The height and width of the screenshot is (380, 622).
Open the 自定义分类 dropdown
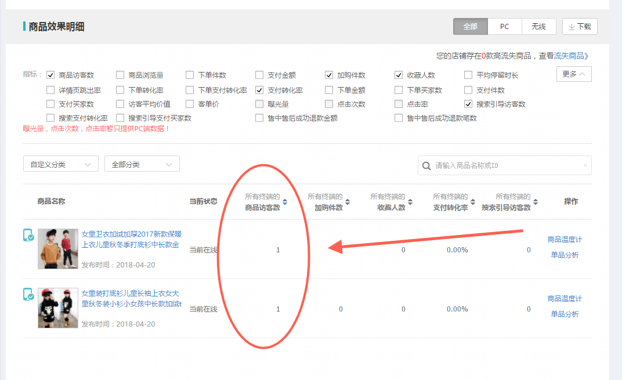60,164
